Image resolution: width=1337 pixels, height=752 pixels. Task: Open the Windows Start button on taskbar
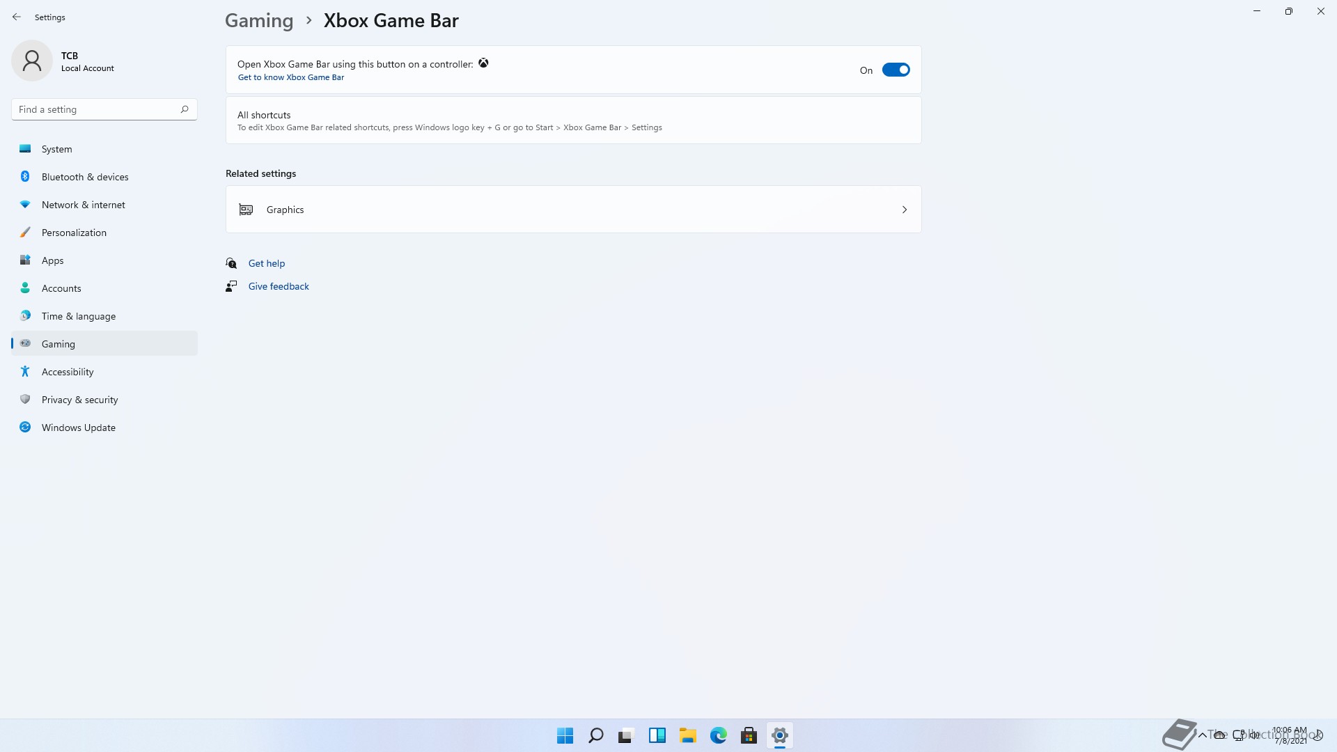565,735
